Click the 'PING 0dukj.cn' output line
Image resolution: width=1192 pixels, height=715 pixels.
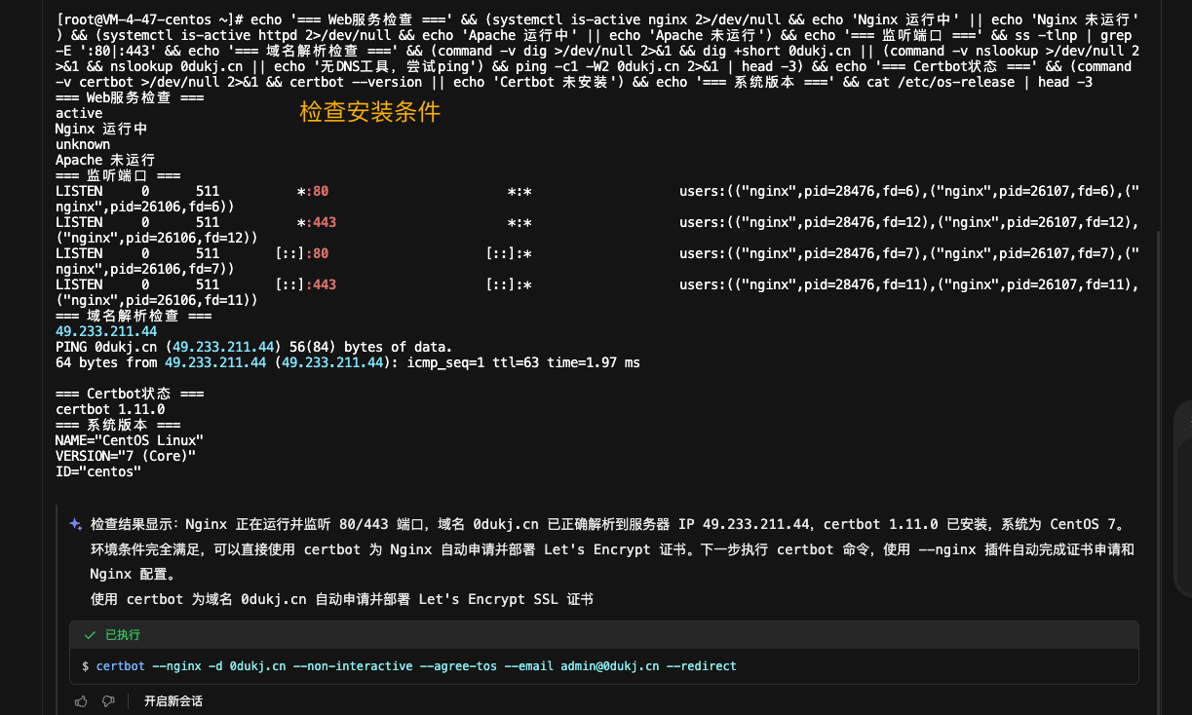pos(253,347)
